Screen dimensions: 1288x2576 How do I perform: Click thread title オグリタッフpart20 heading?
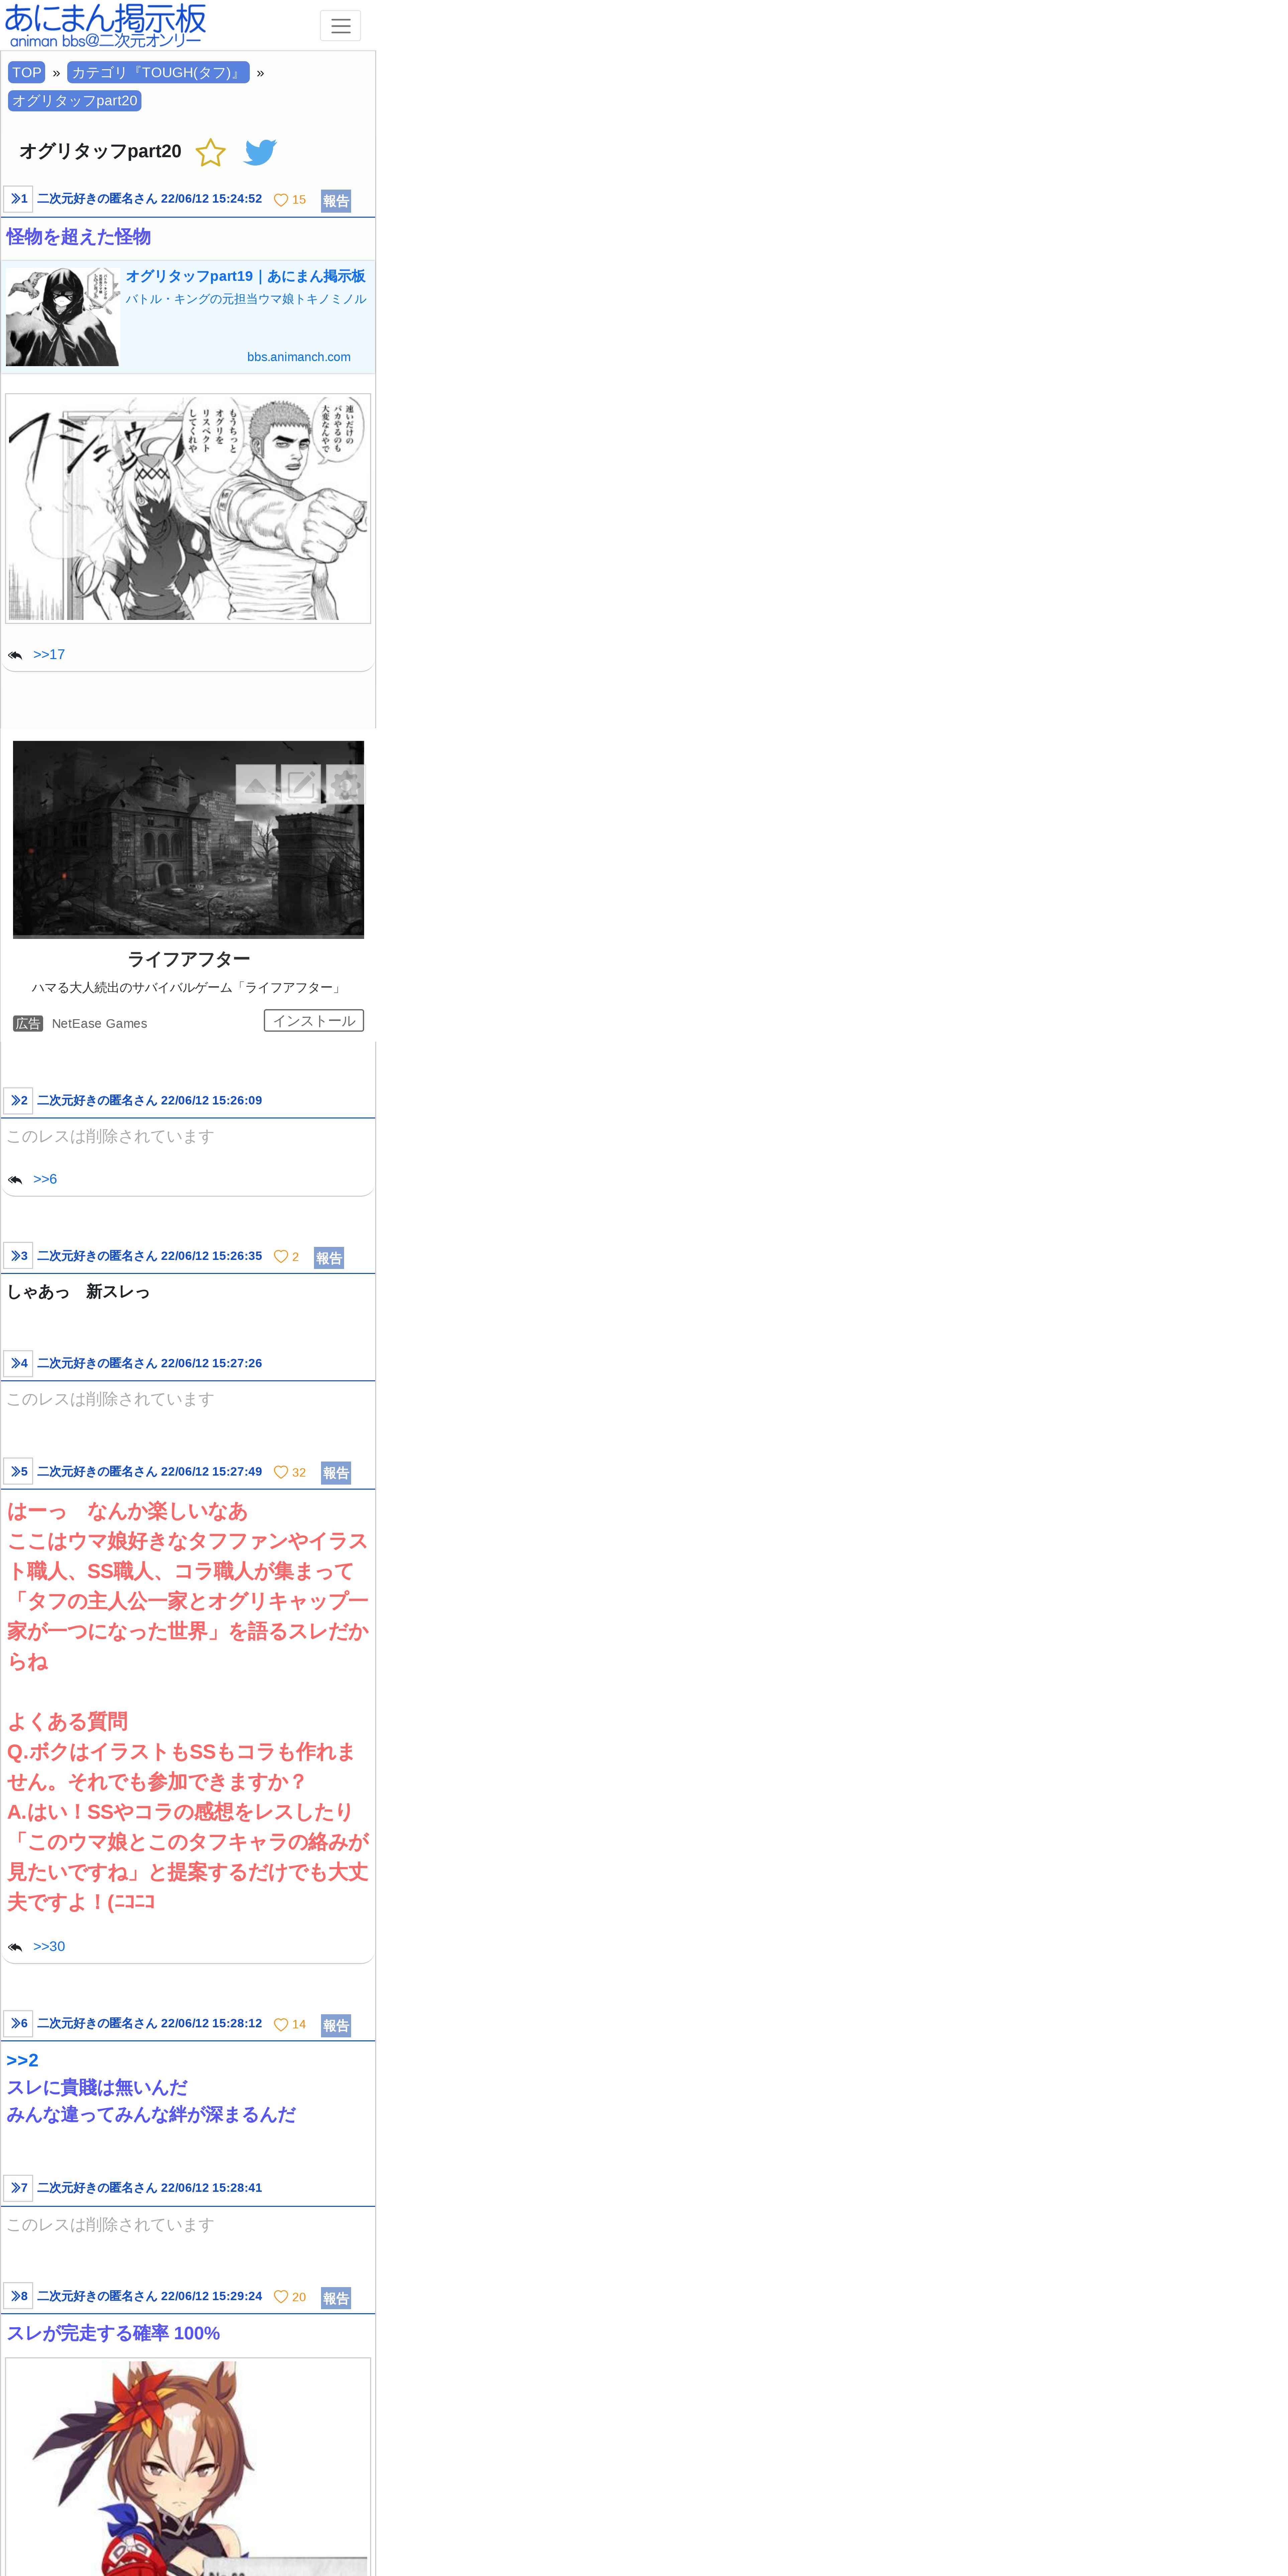tap(100, 151)
